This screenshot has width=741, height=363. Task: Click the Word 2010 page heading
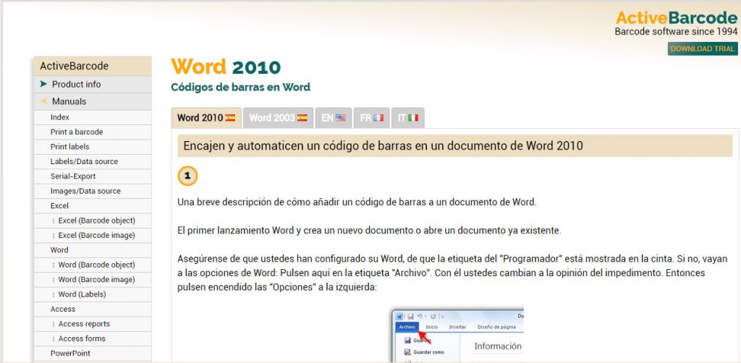[x=226, y=67]
